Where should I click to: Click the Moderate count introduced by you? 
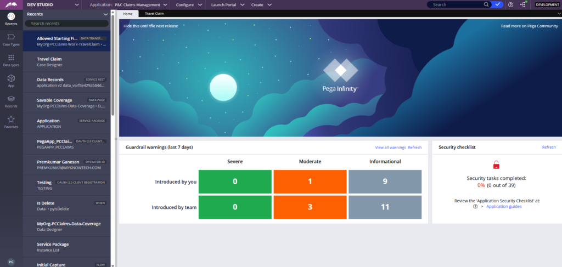(x=310, y=181)
